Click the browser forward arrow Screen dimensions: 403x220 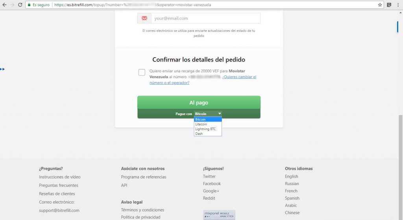(12, 5)
